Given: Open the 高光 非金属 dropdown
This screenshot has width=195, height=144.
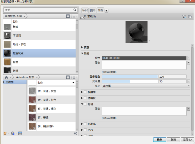Looking at the screenshot, I should coord(146,86).
